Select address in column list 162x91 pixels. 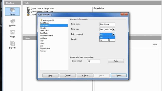click(x=54, y=38)
